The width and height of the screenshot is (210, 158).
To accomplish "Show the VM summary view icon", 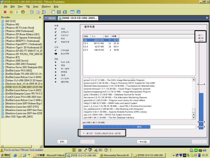I will click(x=72, y=12).
